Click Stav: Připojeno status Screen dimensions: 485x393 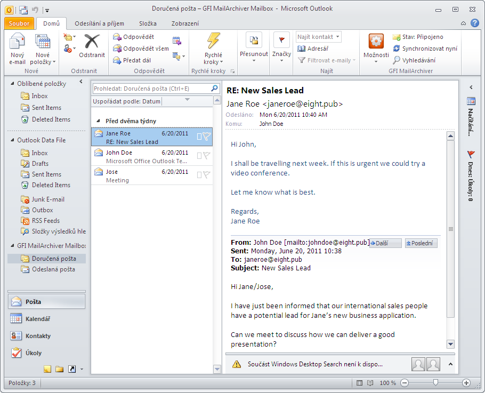pos(418,37)
